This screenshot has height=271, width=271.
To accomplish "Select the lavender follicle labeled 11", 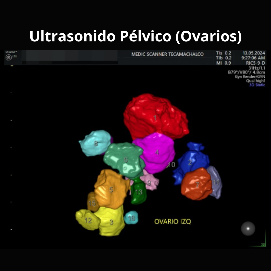I will pyautogui.click(x=215, y=182).
